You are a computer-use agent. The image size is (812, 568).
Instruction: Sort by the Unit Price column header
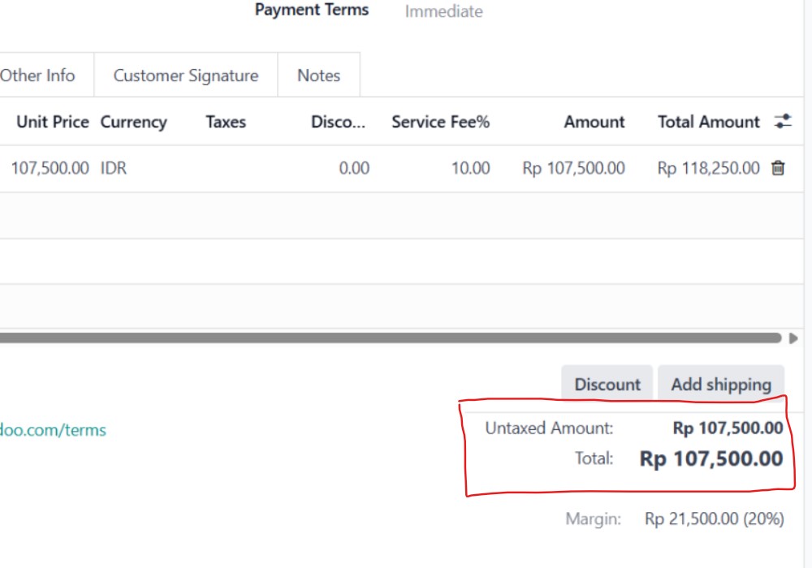52,122
